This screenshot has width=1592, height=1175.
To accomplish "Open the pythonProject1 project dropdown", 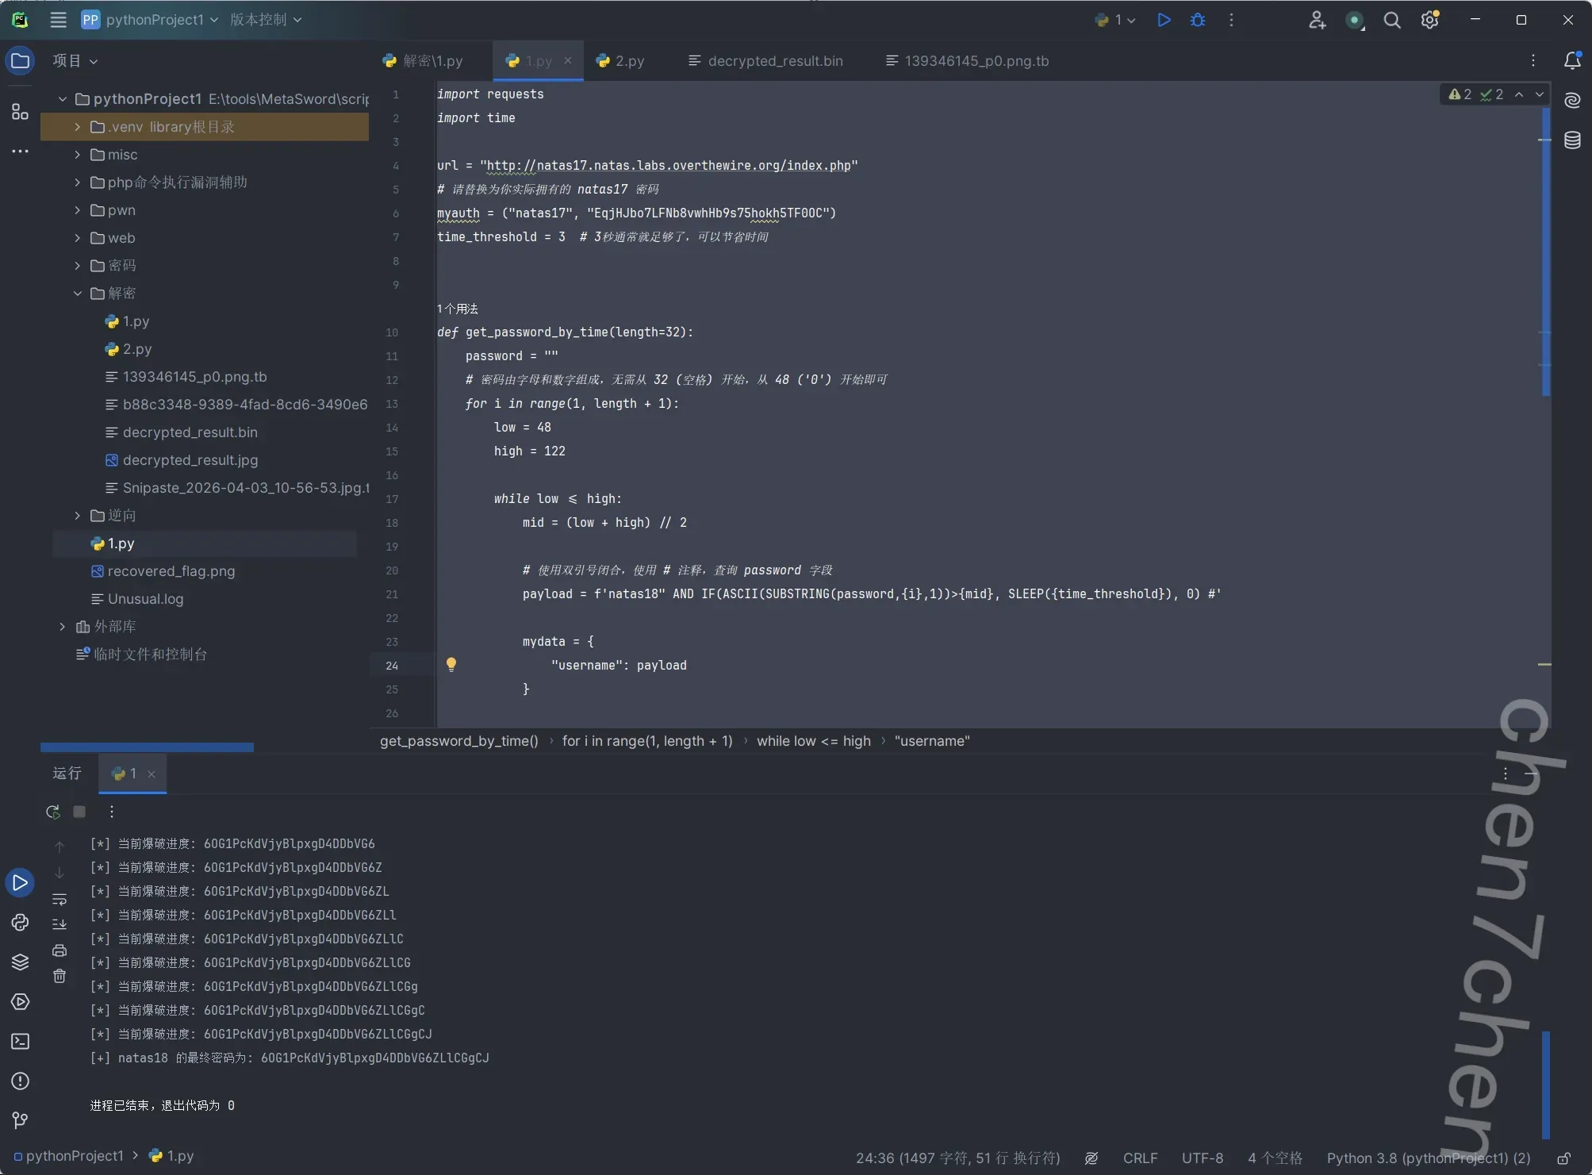I will coord(155,20).
